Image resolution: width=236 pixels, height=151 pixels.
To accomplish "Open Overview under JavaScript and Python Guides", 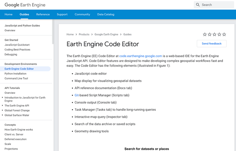I will point(10,31).
